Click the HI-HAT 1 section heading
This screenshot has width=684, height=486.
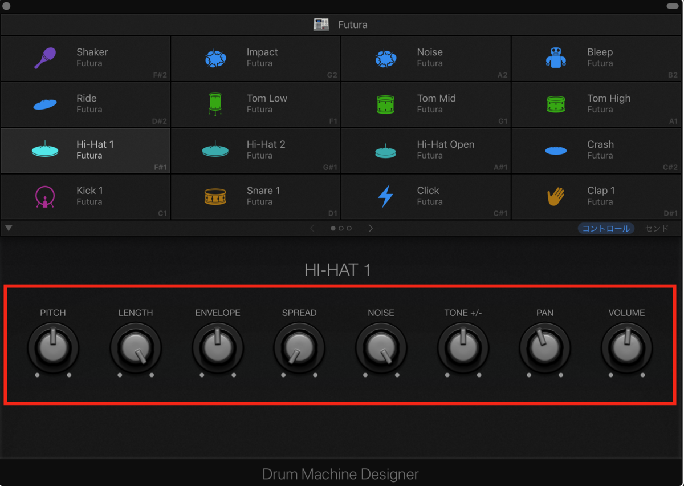[337, 270]
